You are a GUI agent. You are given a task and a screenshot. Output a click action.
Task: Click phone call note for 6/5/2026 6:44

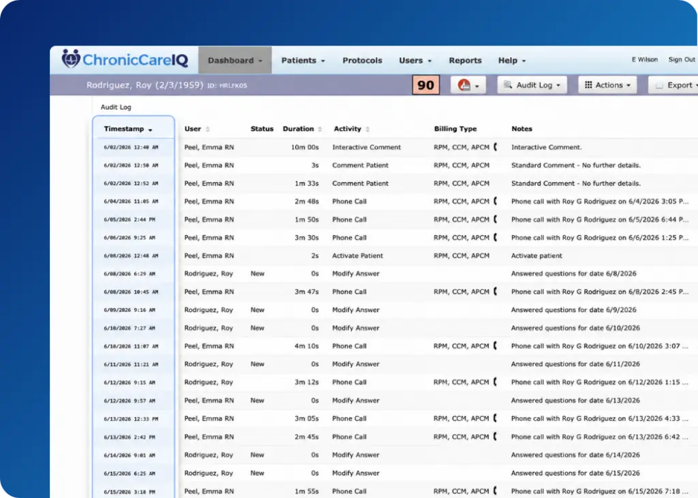point(600,219)
